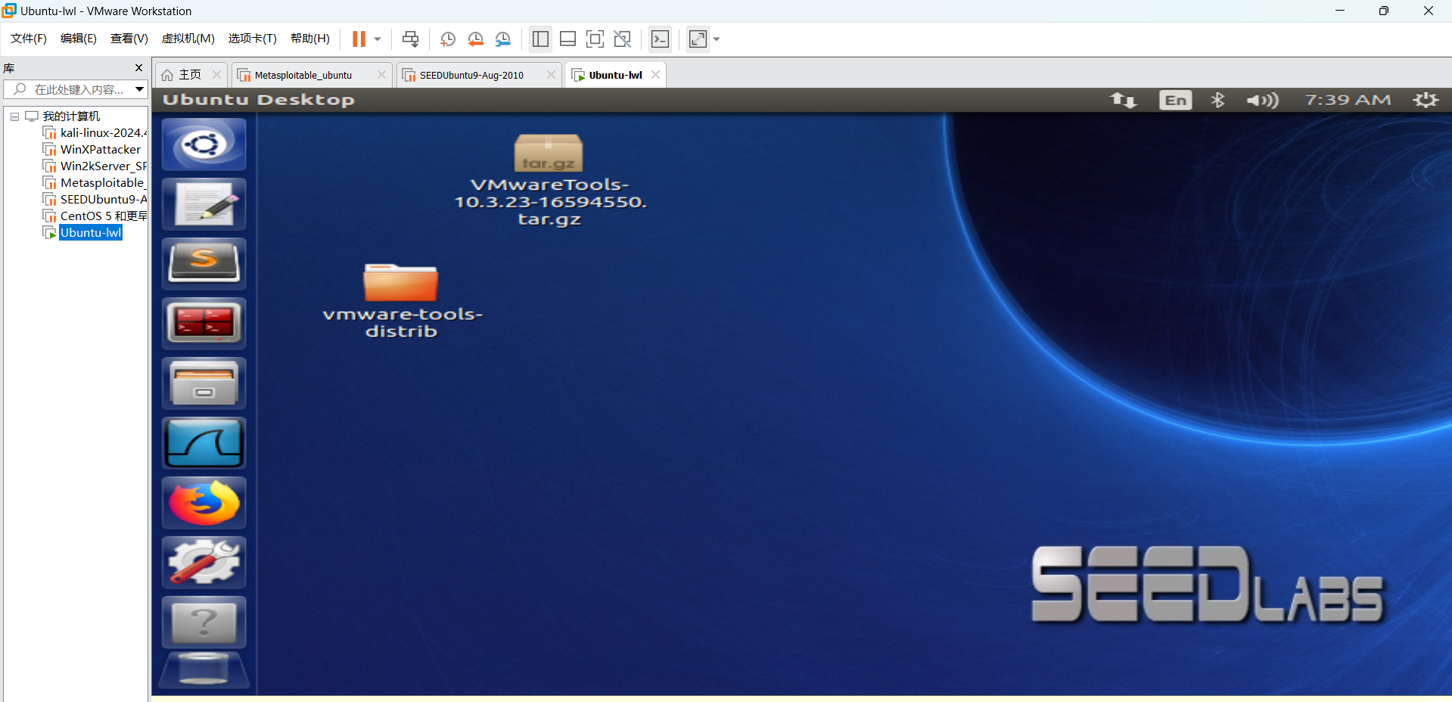The height and width of the screenshot is (702, 1452).
Task: Select CentOS 5 in the library
Action: coord(95,216)
